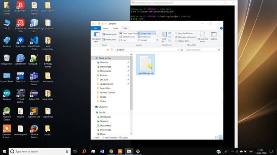Screen dimensions: 277x155
Task: Open javaprograms in Quick access sidebar
Action: tap(106, 84)
